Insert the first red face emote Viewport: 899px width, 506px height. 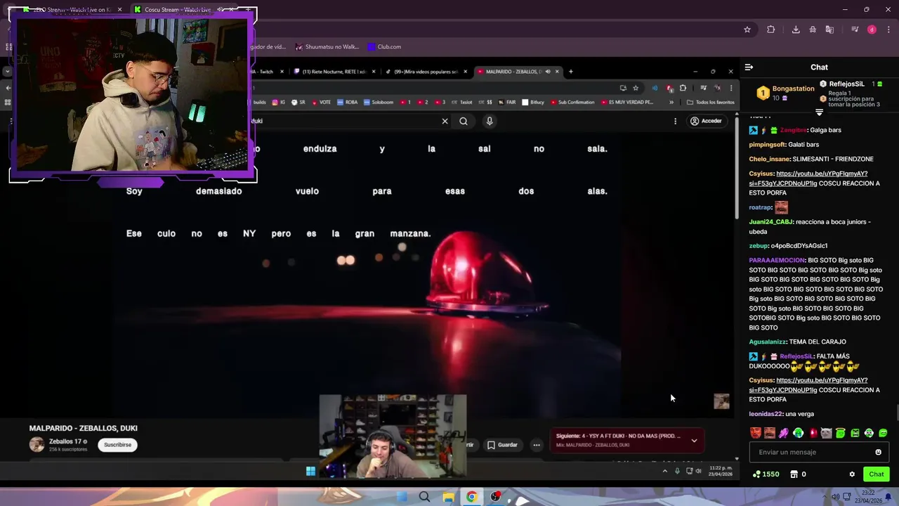756,433
